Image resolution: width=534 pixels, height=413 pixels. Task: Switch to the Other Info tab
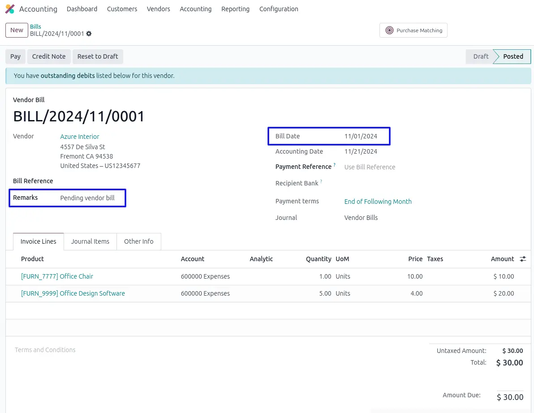[x=138, y=241]
